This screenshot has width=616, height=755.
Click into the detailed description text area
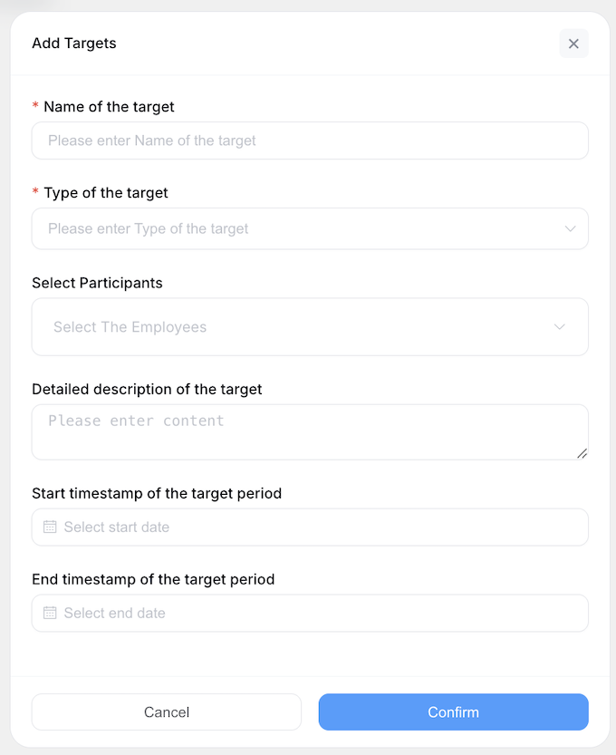(x=308, y=432)
